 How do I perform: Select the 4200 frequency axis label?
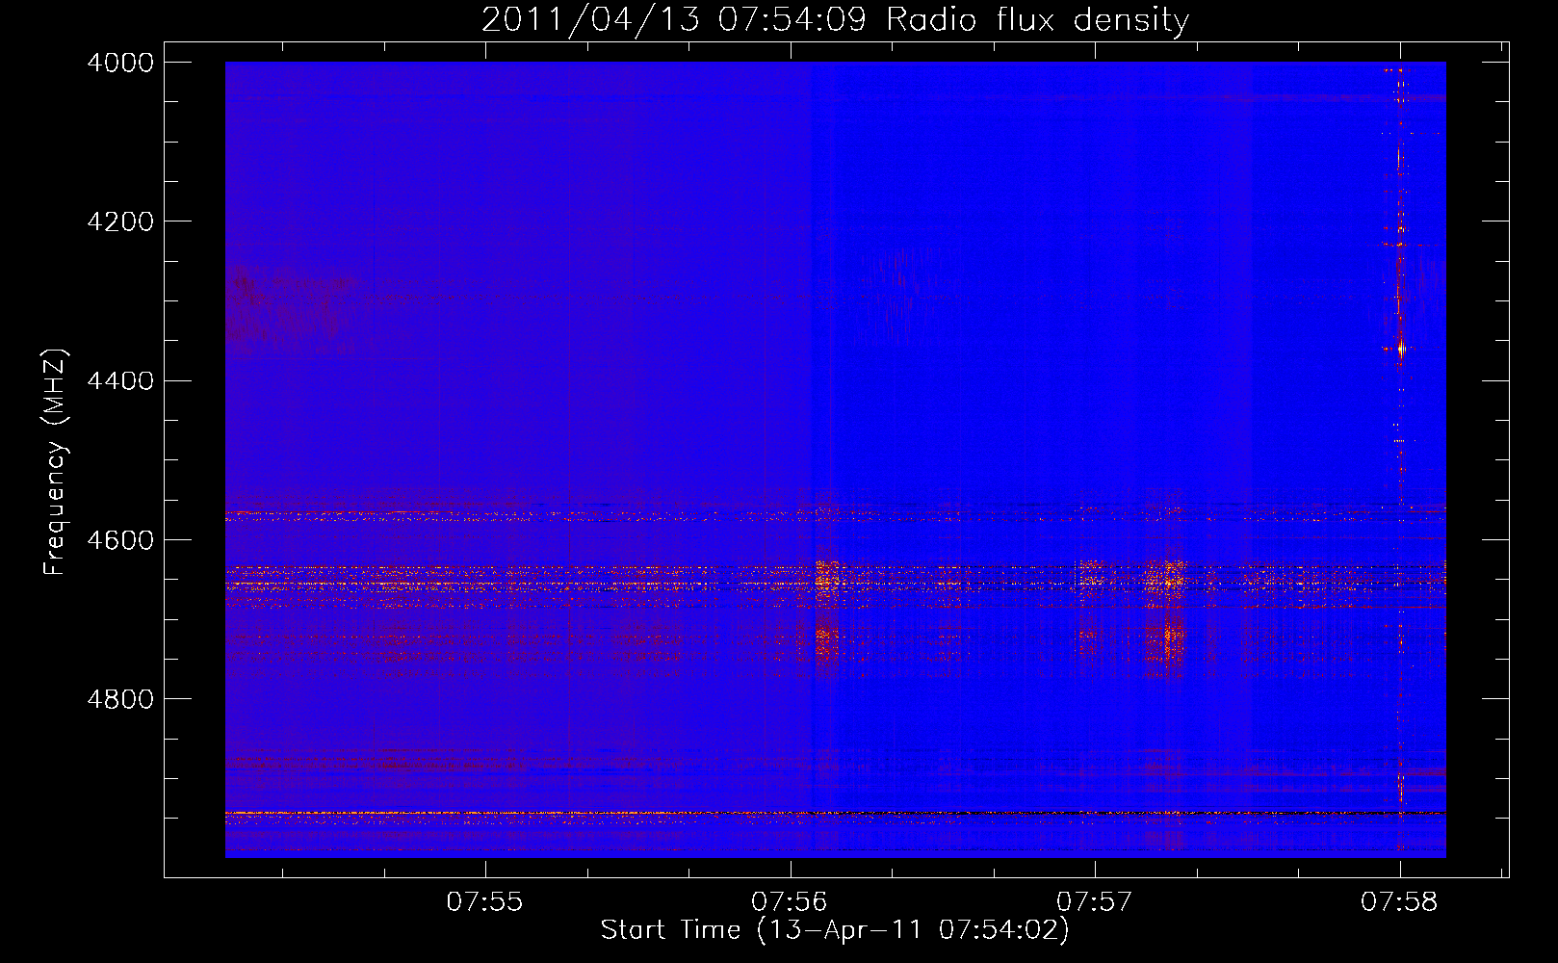point(119,221)
